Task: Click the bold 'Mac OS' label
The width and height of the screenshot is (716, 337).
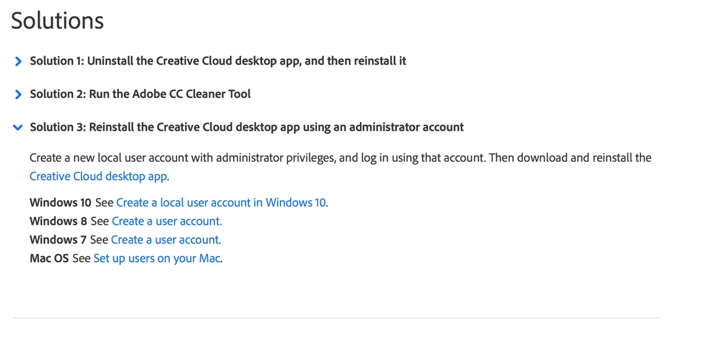Action: (x=49, y=258)
